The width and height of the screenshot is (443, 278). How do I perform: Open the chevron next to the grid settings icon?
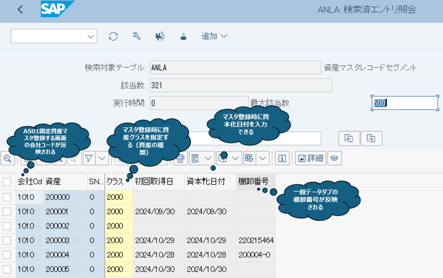[263, 158]
